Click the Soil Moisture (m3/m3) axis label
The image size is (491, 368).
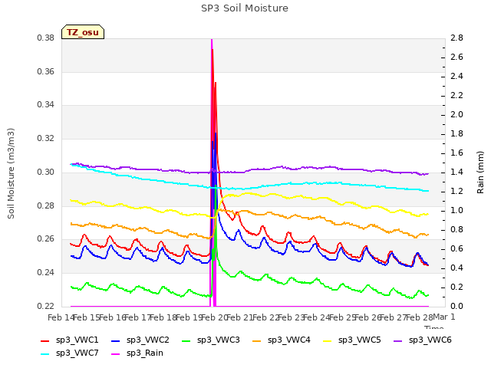coord(11,173)
